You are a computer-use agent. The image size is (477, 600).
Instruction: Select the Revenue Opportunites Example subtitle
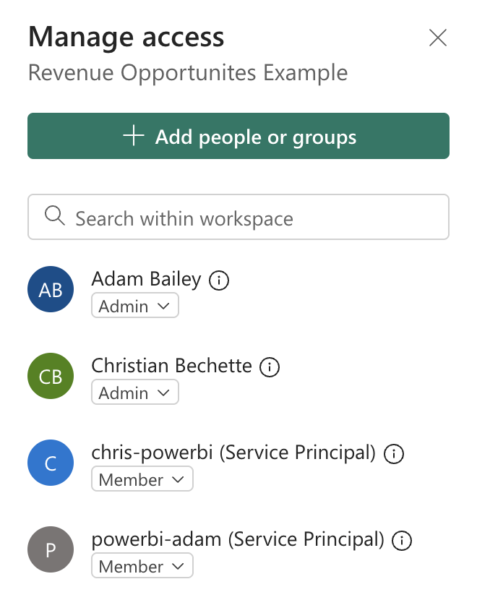tap(188, 72)
